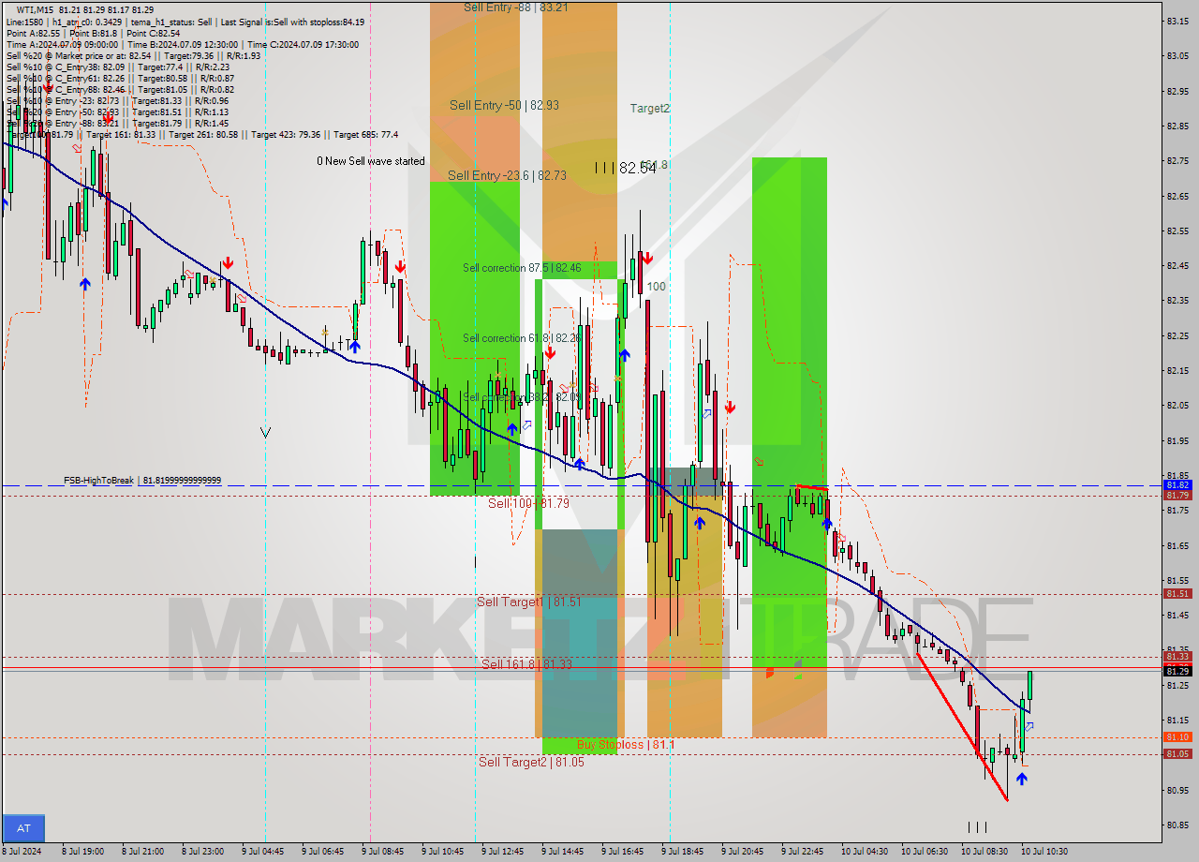The width and height of the screenshot is (1199, 862).
Task: Select the Target2 annotation text
Action: click(x=650, y=108)
